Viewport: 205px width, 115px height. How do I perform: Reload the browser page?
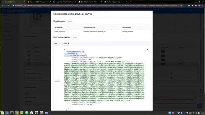9,6
